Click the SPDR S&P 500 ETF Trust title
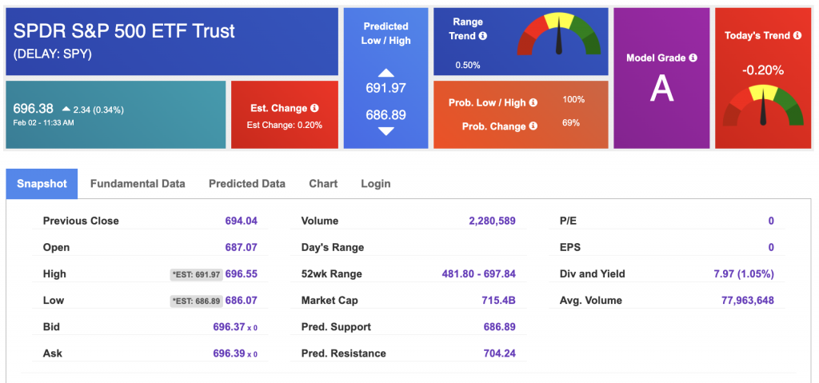The width and height of the screenshot is (819, 383). click(125, 31)
